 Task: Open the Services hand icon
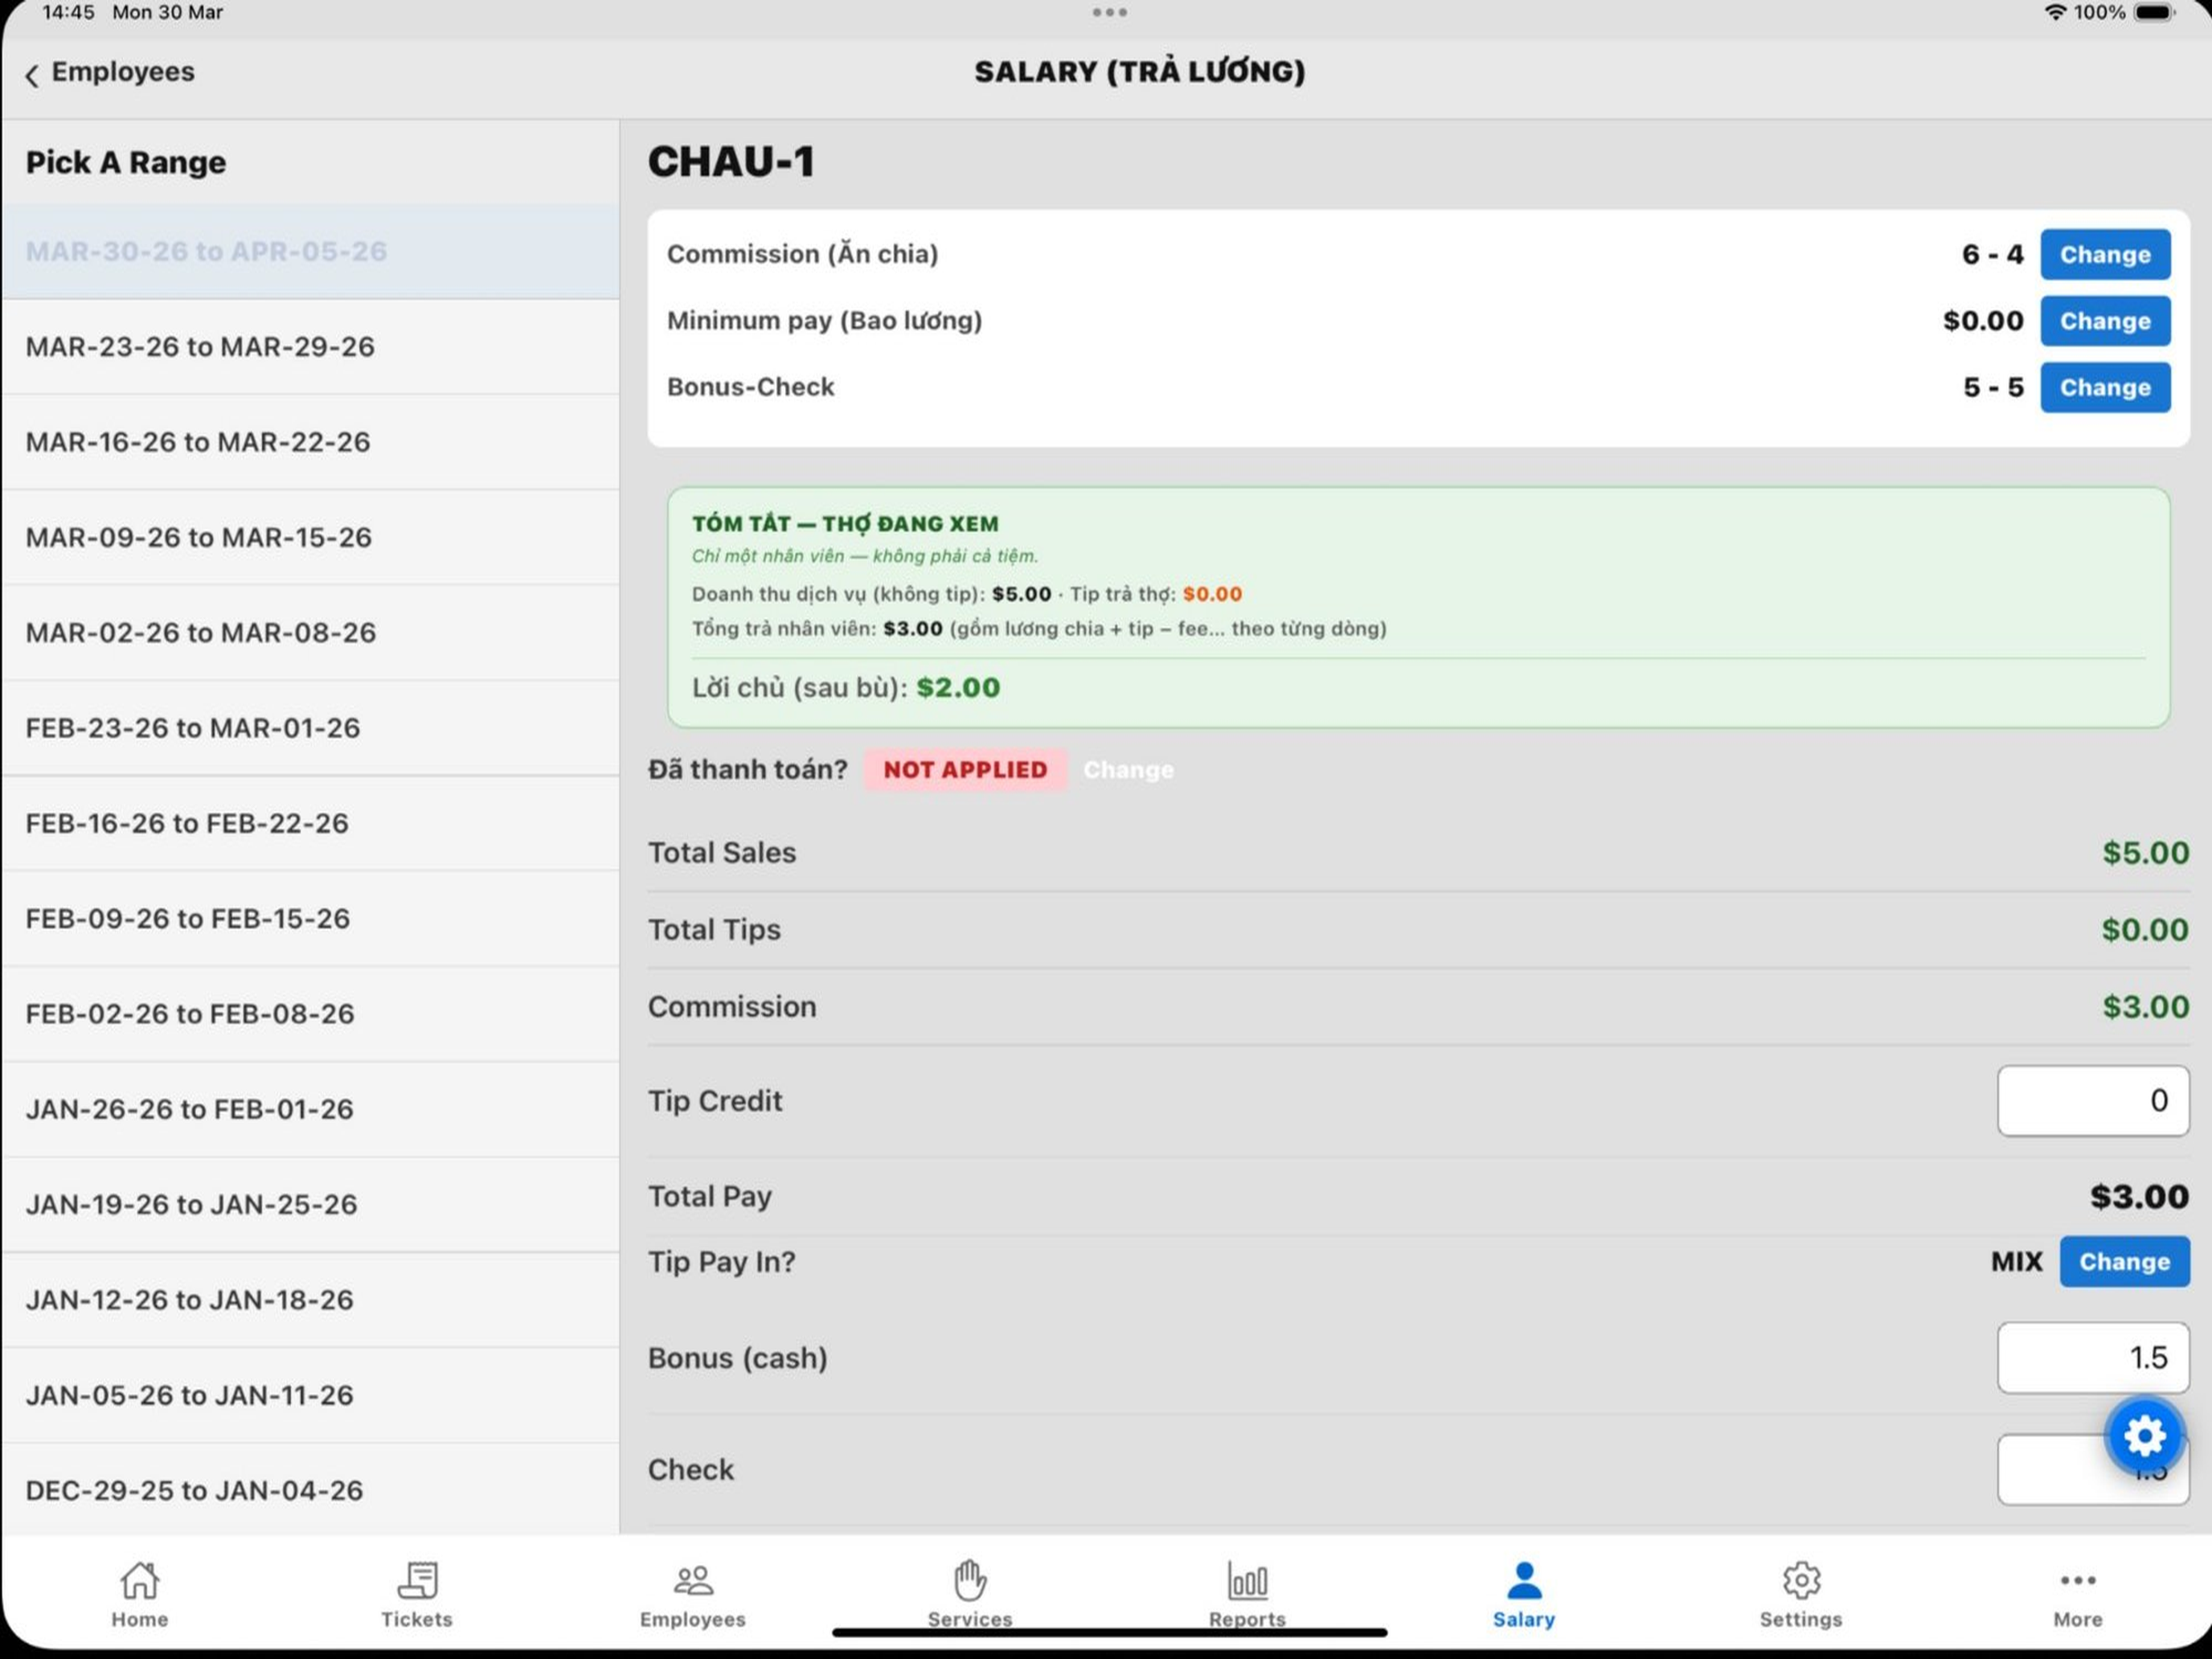tap(969, 1580)
